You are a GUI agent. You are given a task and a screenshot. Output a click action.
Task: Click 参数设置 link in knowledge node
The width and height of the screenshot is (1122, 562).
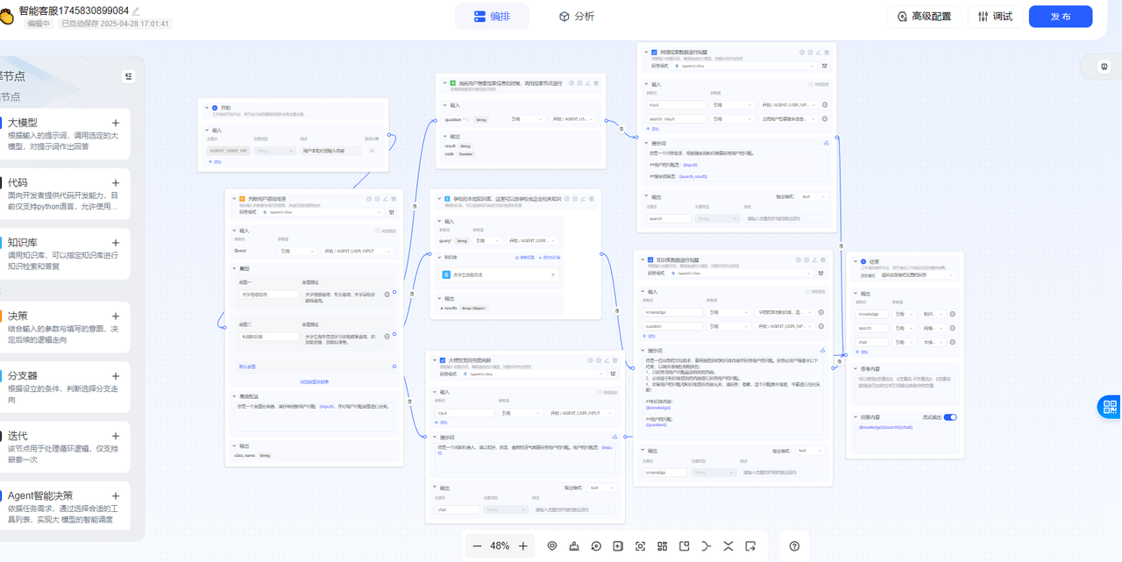pos(524,257)
